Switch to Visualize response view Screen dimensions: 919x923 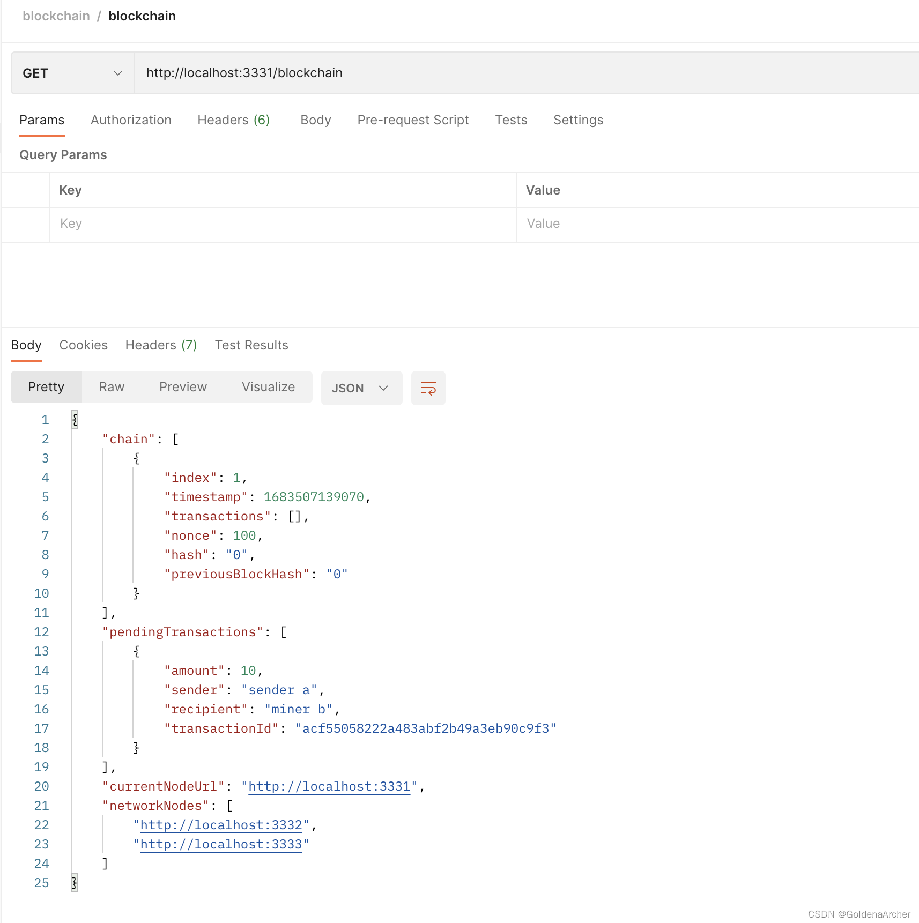[x=268, y=387]
